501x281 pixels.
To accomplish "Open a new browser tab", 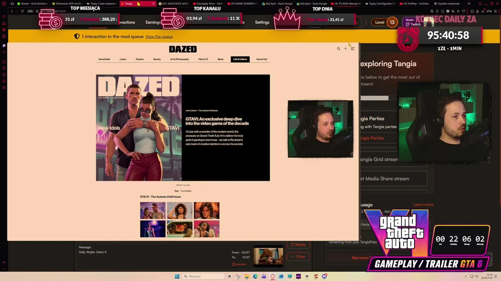I will [x=469, y=4].
